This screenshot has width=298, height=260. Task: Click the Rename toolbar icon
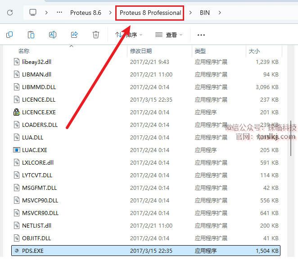click(x=53, y=35)
